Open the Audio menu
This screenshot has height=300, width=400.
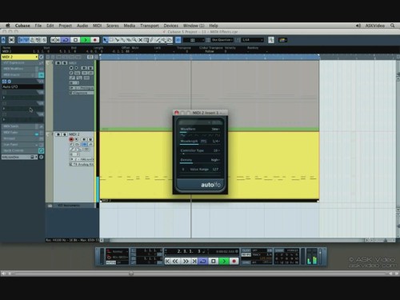coord(82,26)
